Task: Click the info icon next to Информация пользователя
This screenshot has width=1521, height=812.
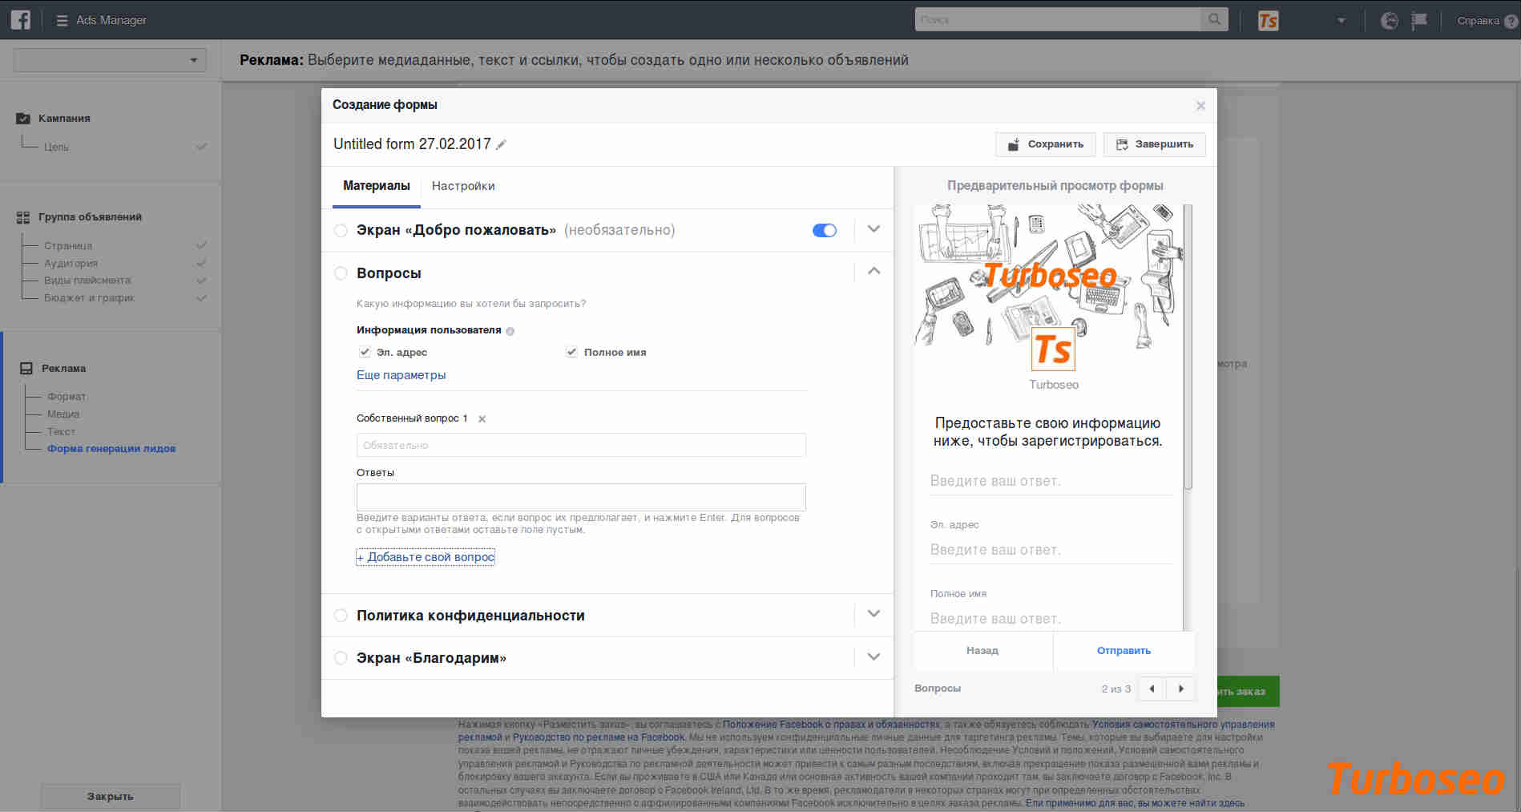Action: [510, 331]
